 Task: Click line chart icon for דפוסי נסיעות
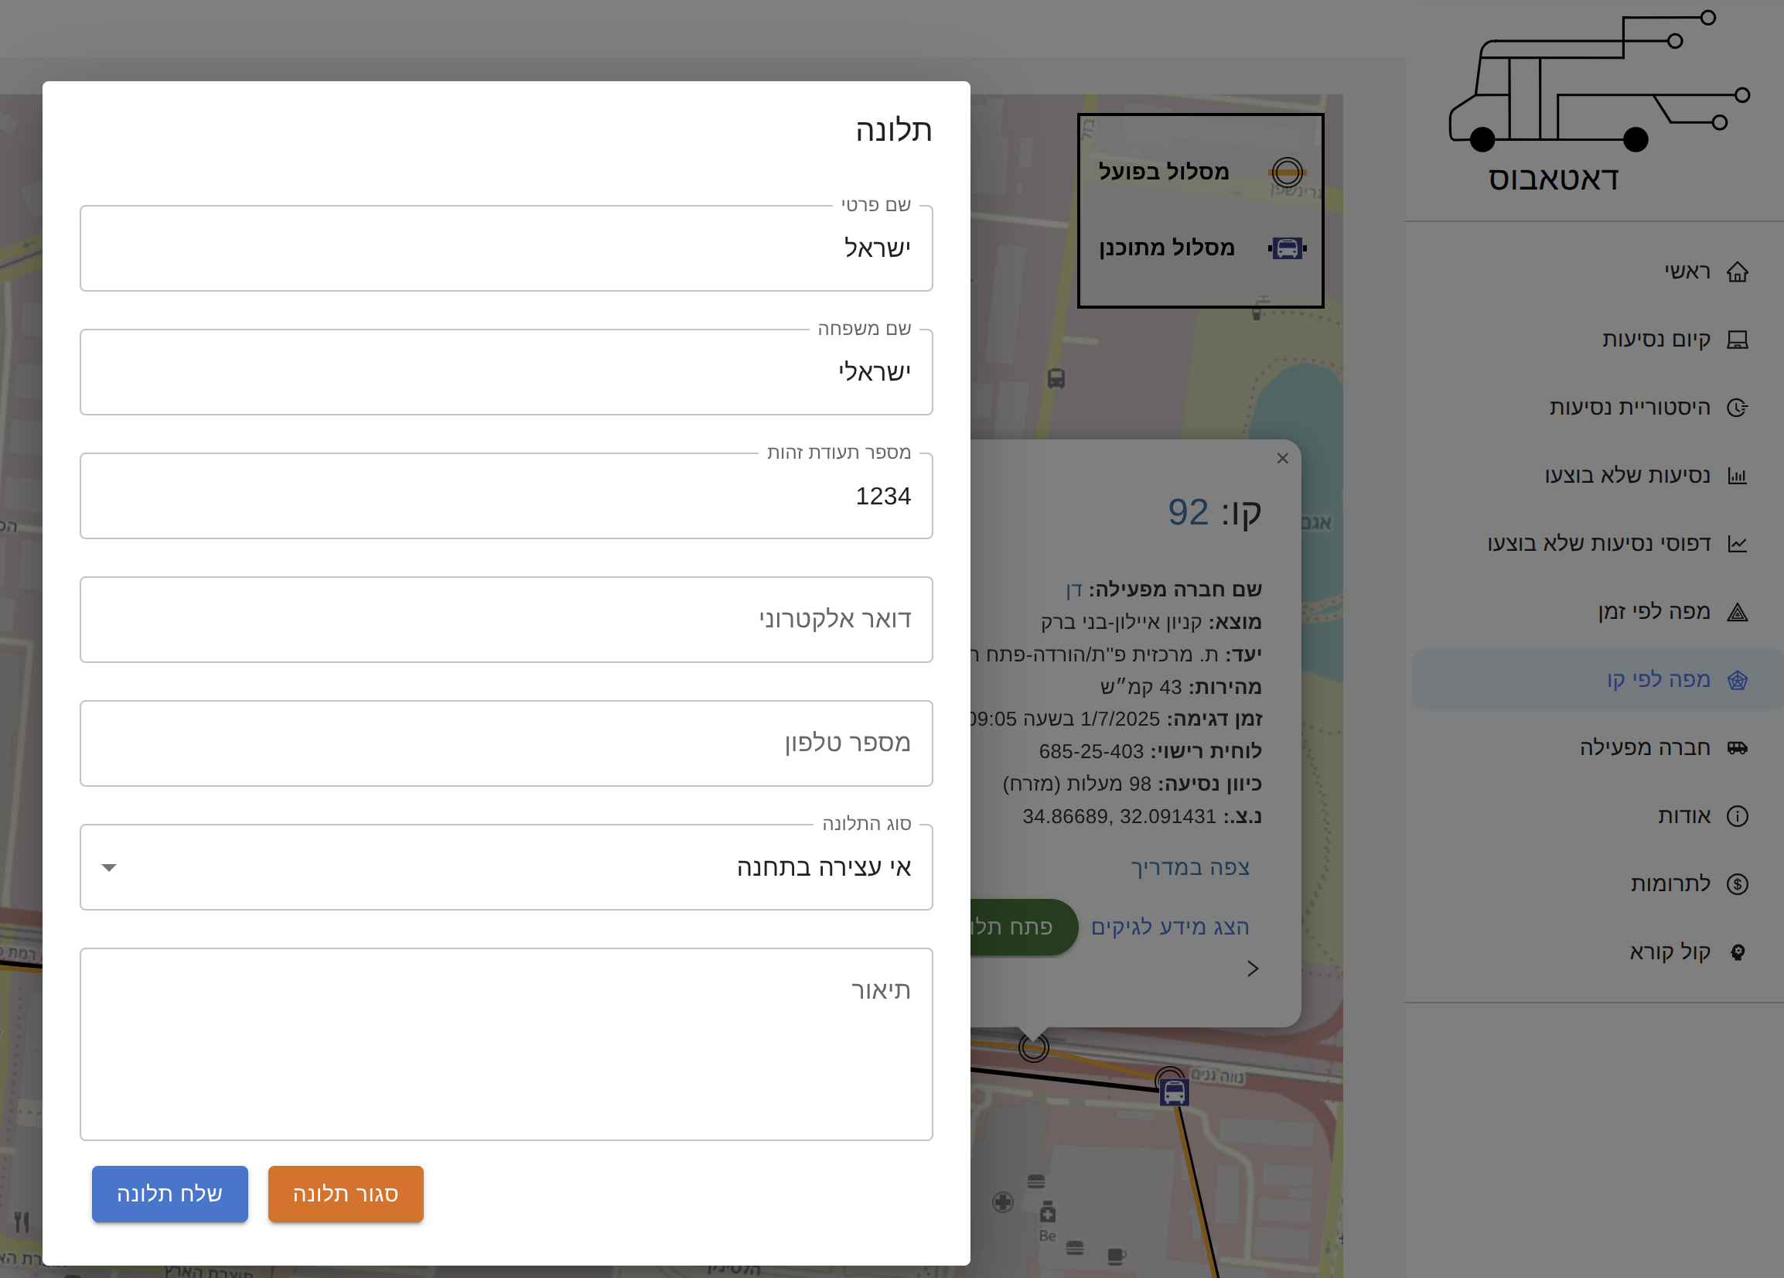pos(1737,544)
